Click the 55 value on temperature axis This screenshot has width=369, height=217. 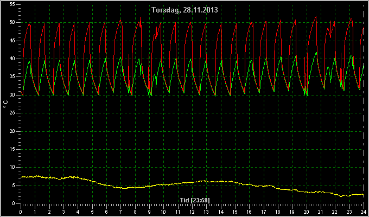tap(12, 4)
